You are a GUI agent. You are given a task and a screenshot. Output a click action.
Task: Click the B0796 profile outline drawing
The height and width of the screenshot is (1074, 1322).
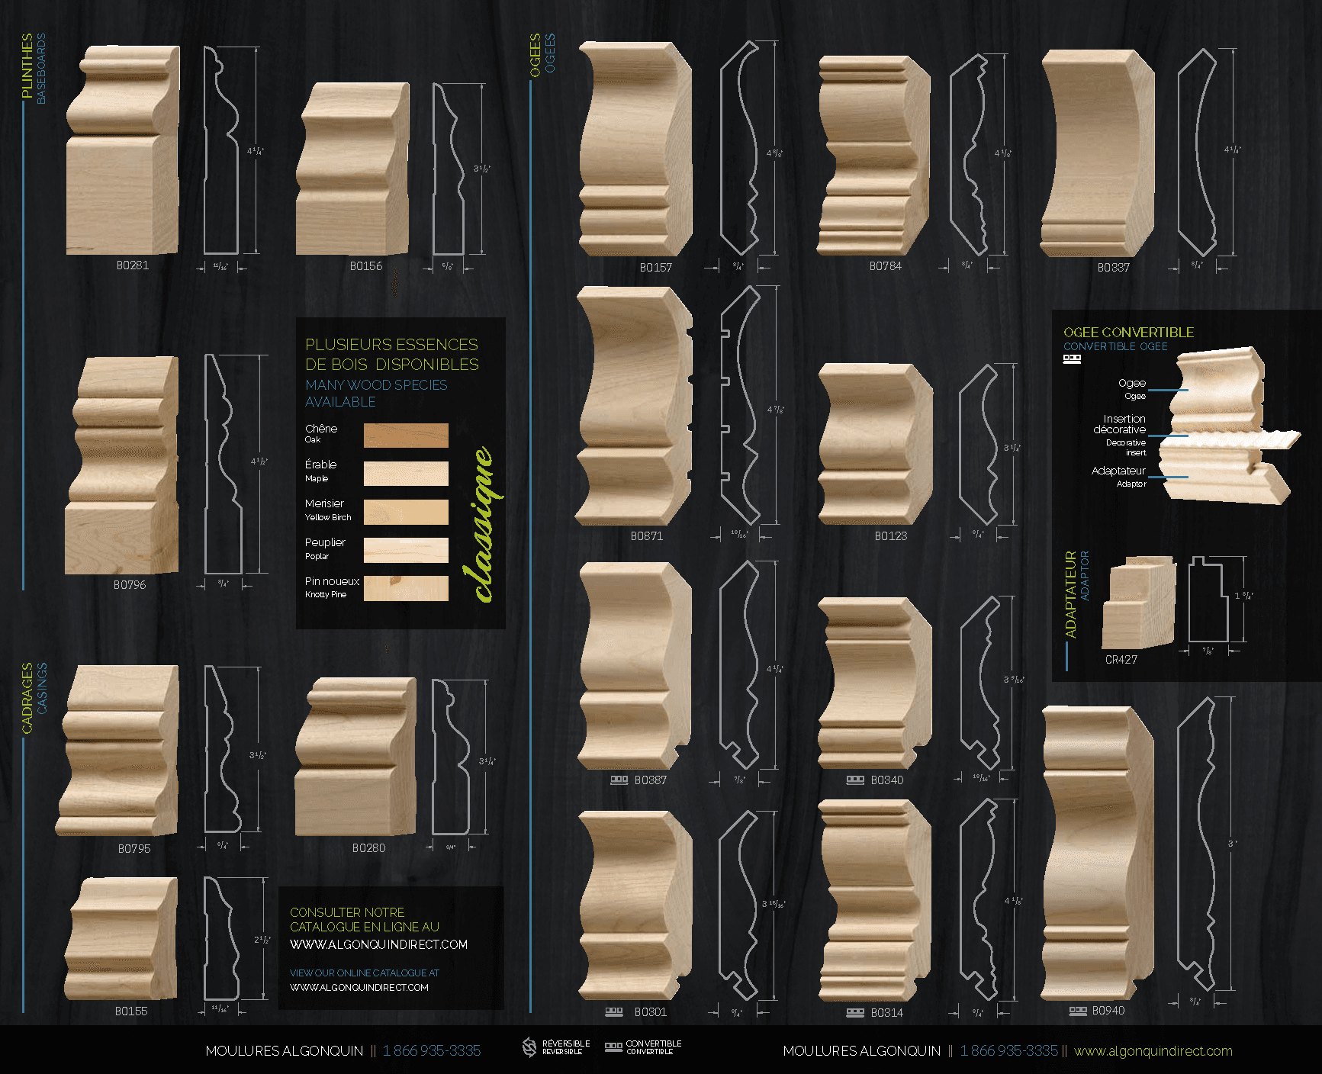[x=224, y=465]
